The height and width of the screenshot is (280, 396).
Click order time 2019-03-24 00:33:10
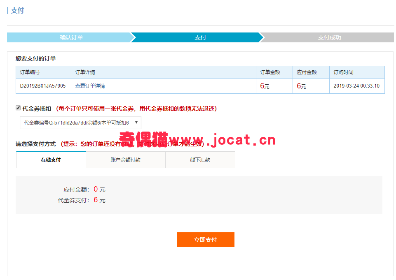tap(356, 86)
